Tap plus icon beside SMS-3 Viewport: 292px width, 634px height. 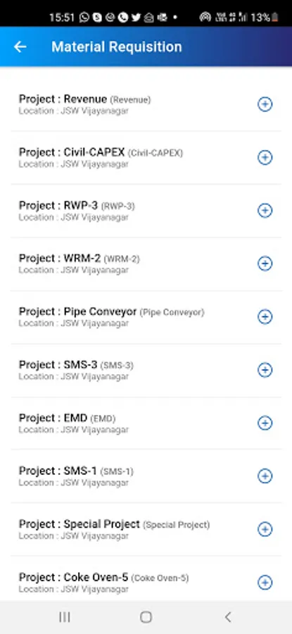click(x=265, y=370)
